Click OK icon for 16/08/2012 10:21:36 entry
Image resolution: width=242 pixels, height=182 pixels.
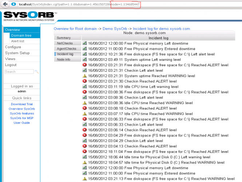coord(84,54)
